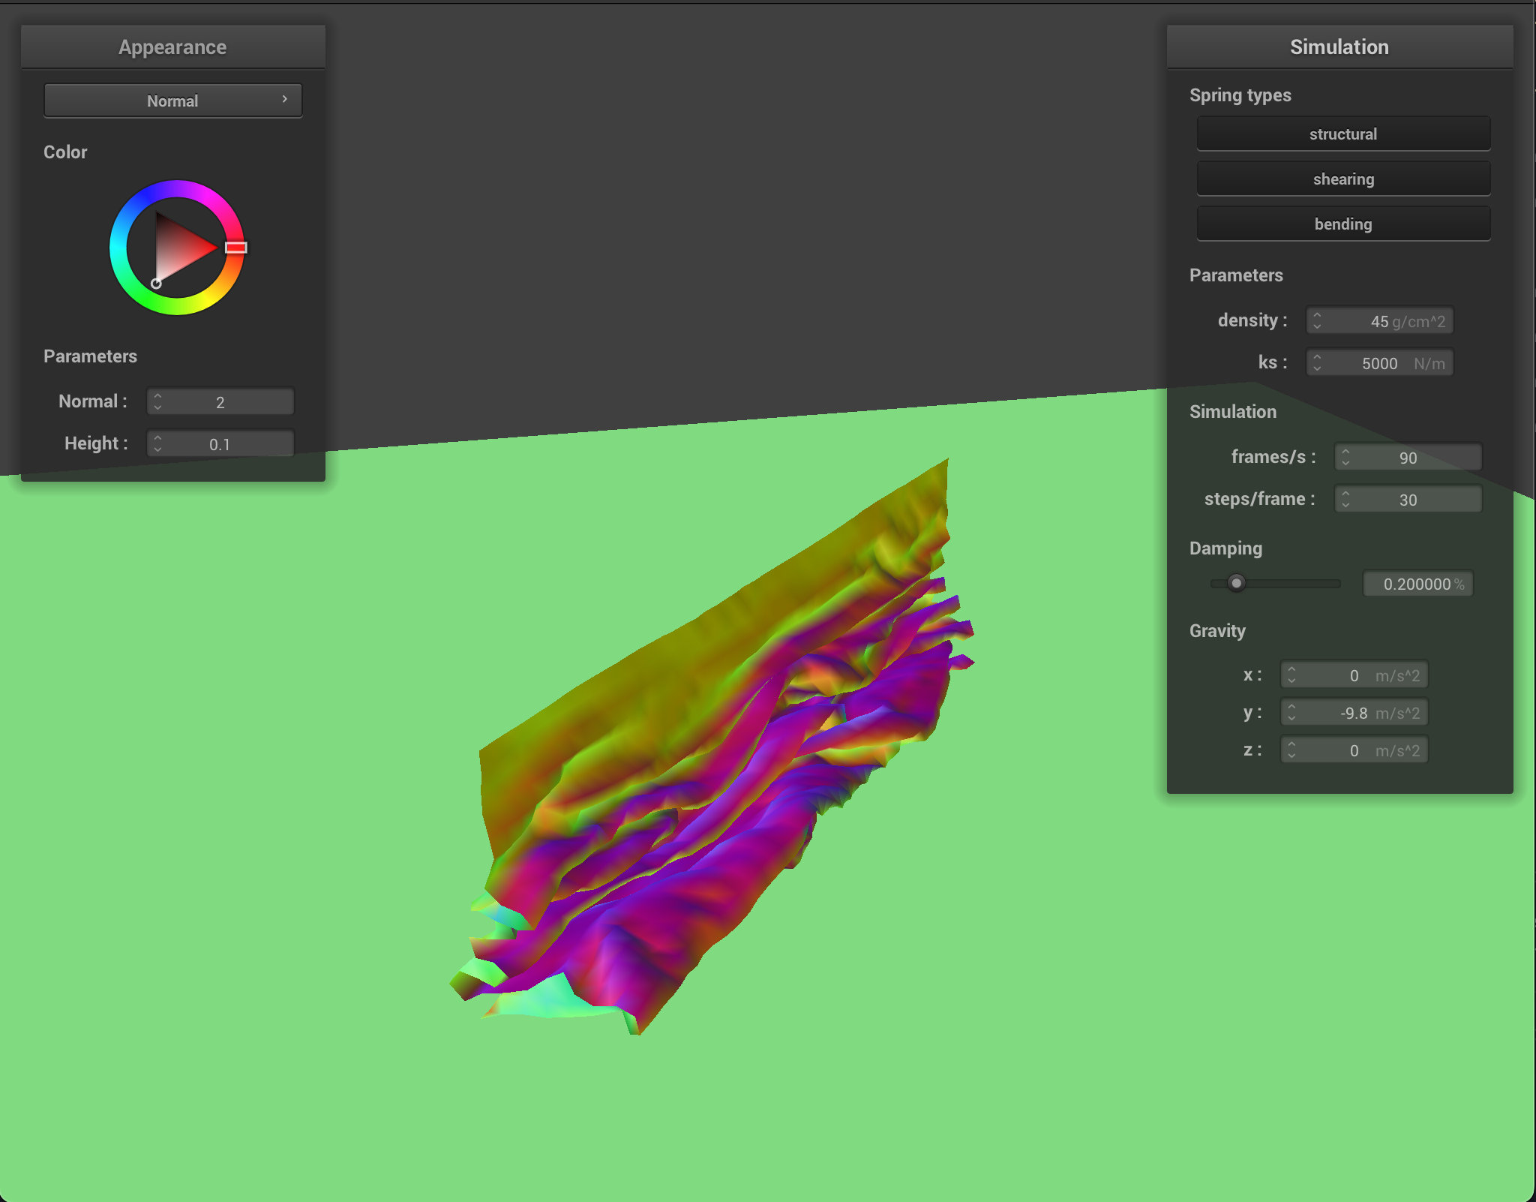Open the Normal shader dropdown

[172, 100]
